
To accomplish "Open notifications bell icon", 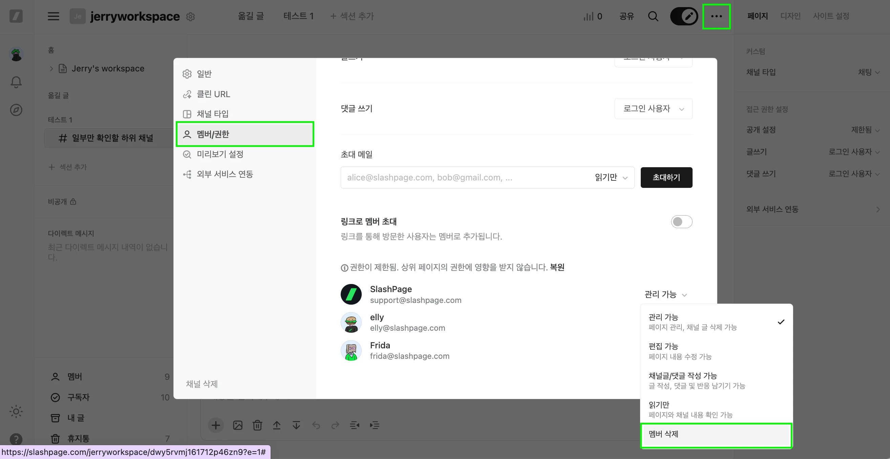I will [16, 82].
